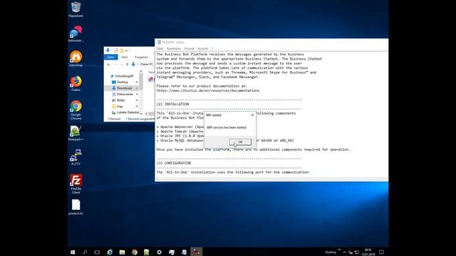Viewport: 456px width, 256px height.
Task: Click the properties icon in the Explorer title bar
Action: 115,50
